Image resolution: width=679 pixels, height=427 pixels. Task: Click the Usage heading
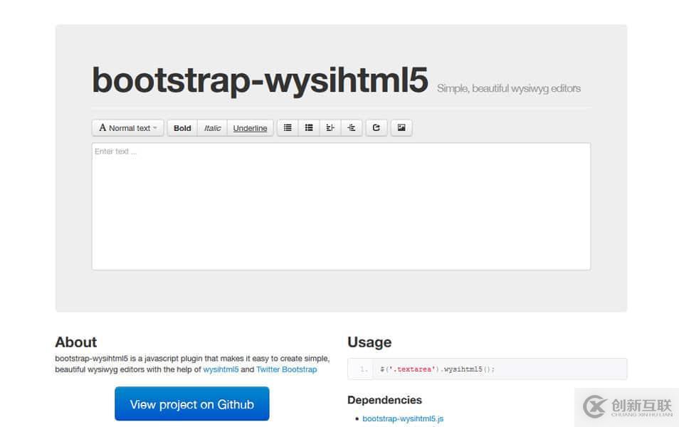click(x=369, y=342)
